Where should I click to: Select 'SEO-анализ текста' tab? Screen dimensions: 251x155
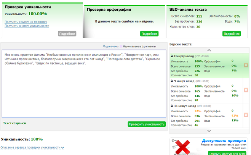(x=188, y=10)
